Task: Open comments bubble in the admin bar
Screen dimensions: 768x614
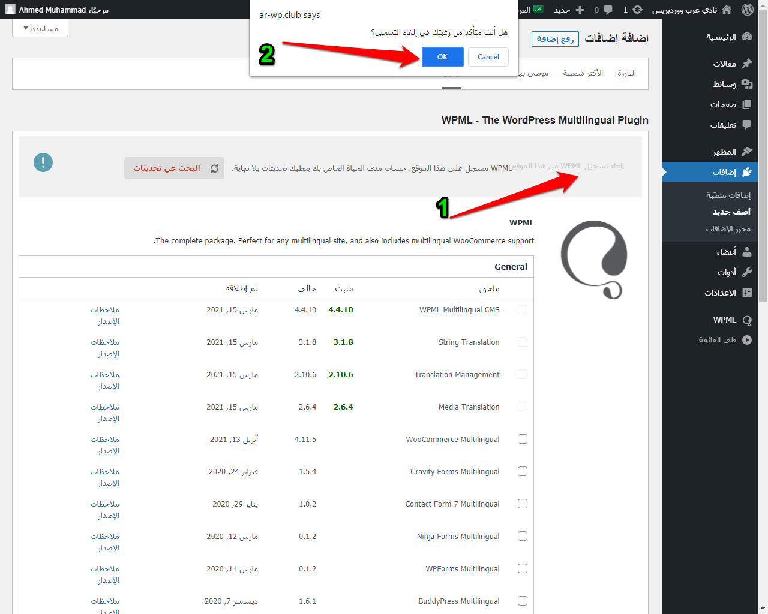Action: point(604,10)
